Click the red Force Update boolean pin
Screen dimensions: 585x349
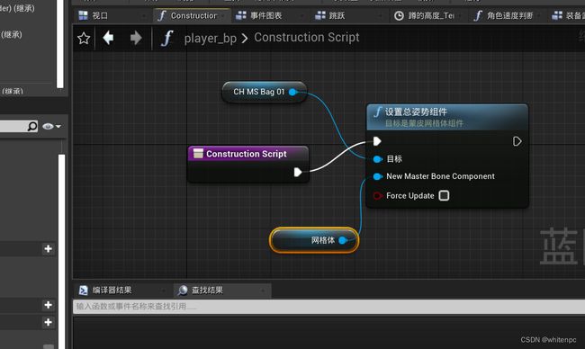pos(378,196)
